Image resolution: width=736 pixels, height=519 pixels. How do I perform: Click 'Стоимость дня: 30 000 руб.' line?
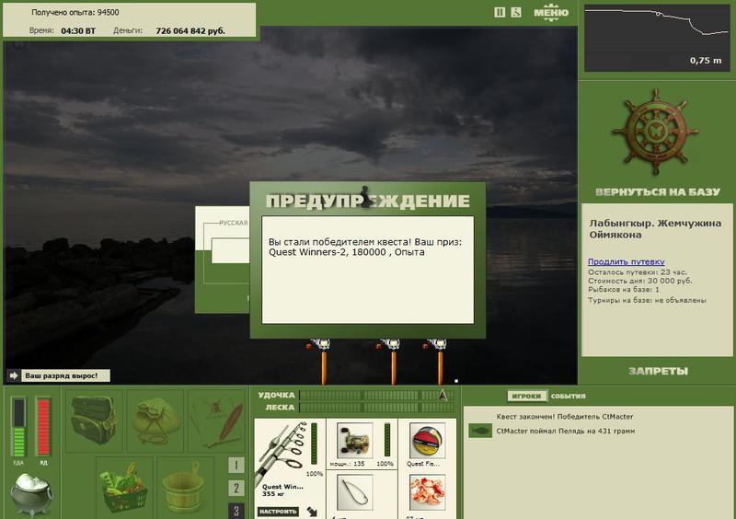639,281
